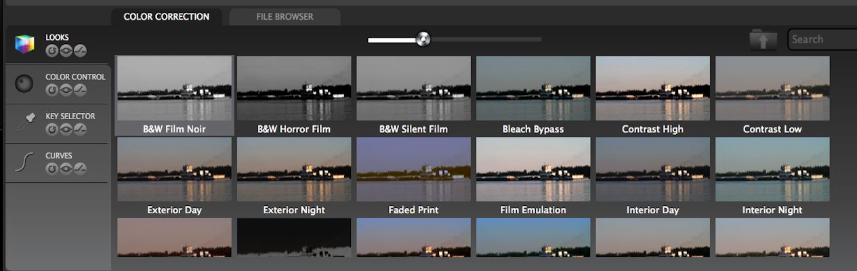Reset Color Control with its circular arrow
This screenshot has width=857, height=271.
[52, 89]
